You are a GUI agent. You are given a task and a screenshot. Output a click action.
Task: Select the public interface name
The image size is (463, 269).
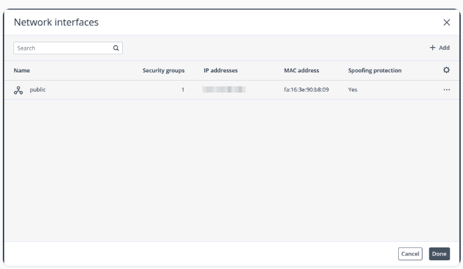[38, 89]
